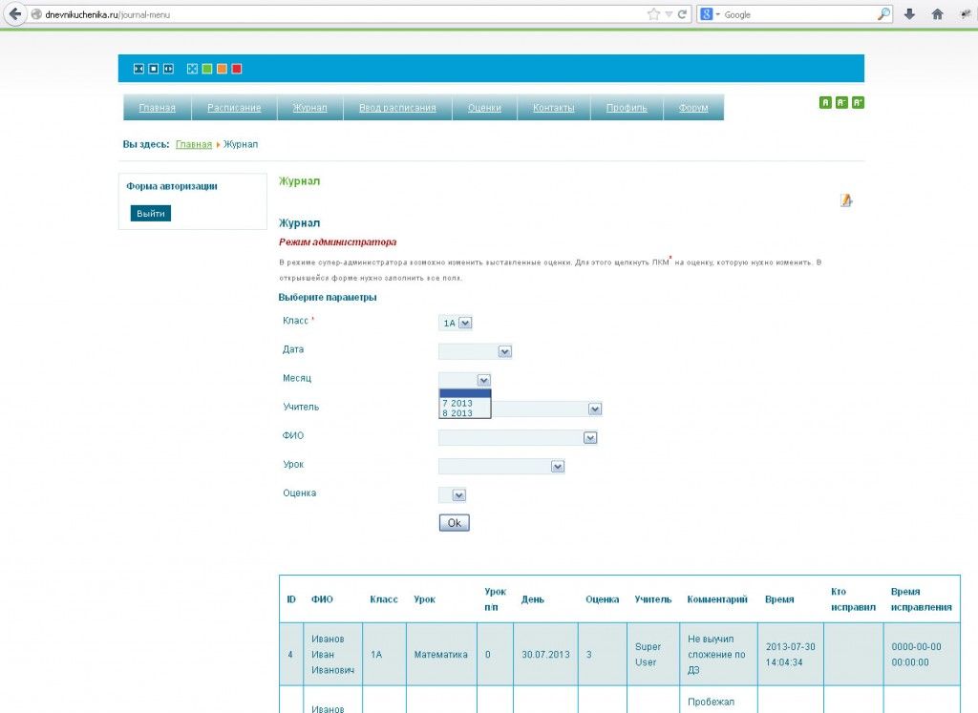Open Google search engine selector icon
The height and width of the screenshot is (713, 978).
(x=710, y=14)
